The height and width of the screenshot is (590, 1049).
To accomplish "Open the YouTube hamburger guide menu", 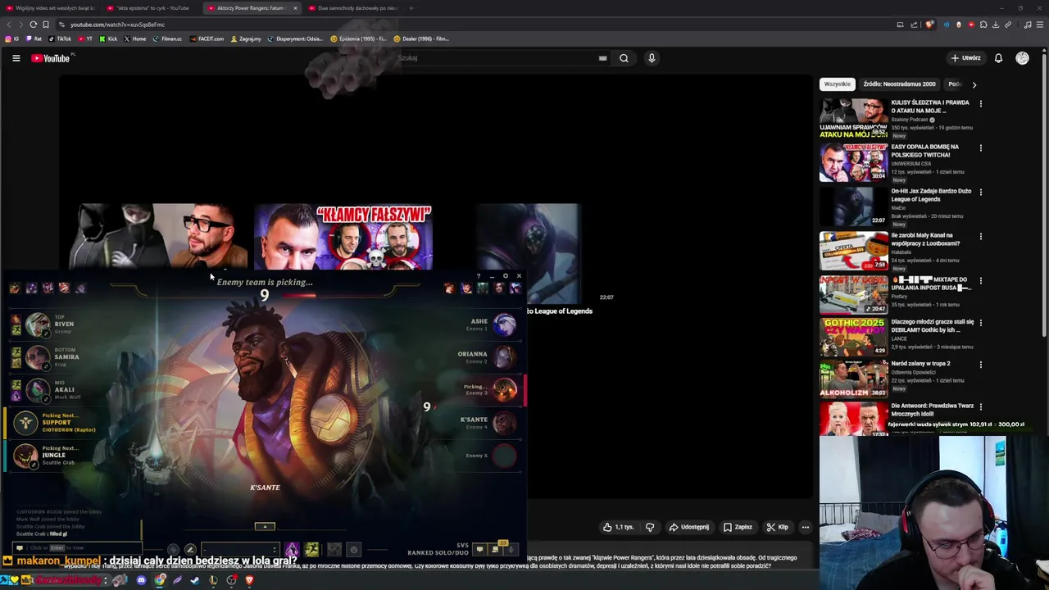I will pos(16,58).
